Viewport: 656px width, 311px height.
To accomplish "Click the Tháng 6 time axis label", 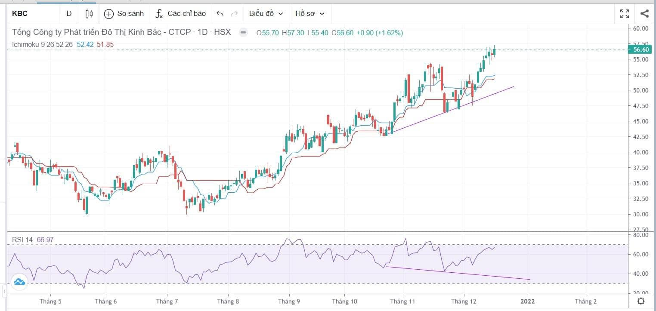I will coord(106,302).
